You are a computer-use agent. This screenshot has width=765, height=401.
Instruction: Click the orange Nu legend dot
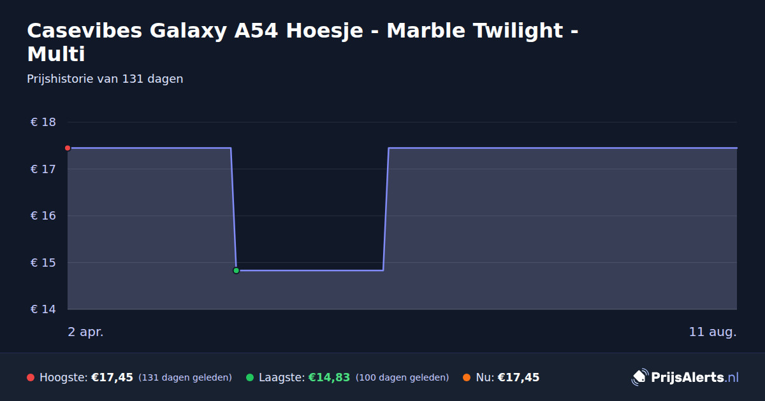[467, 377]
